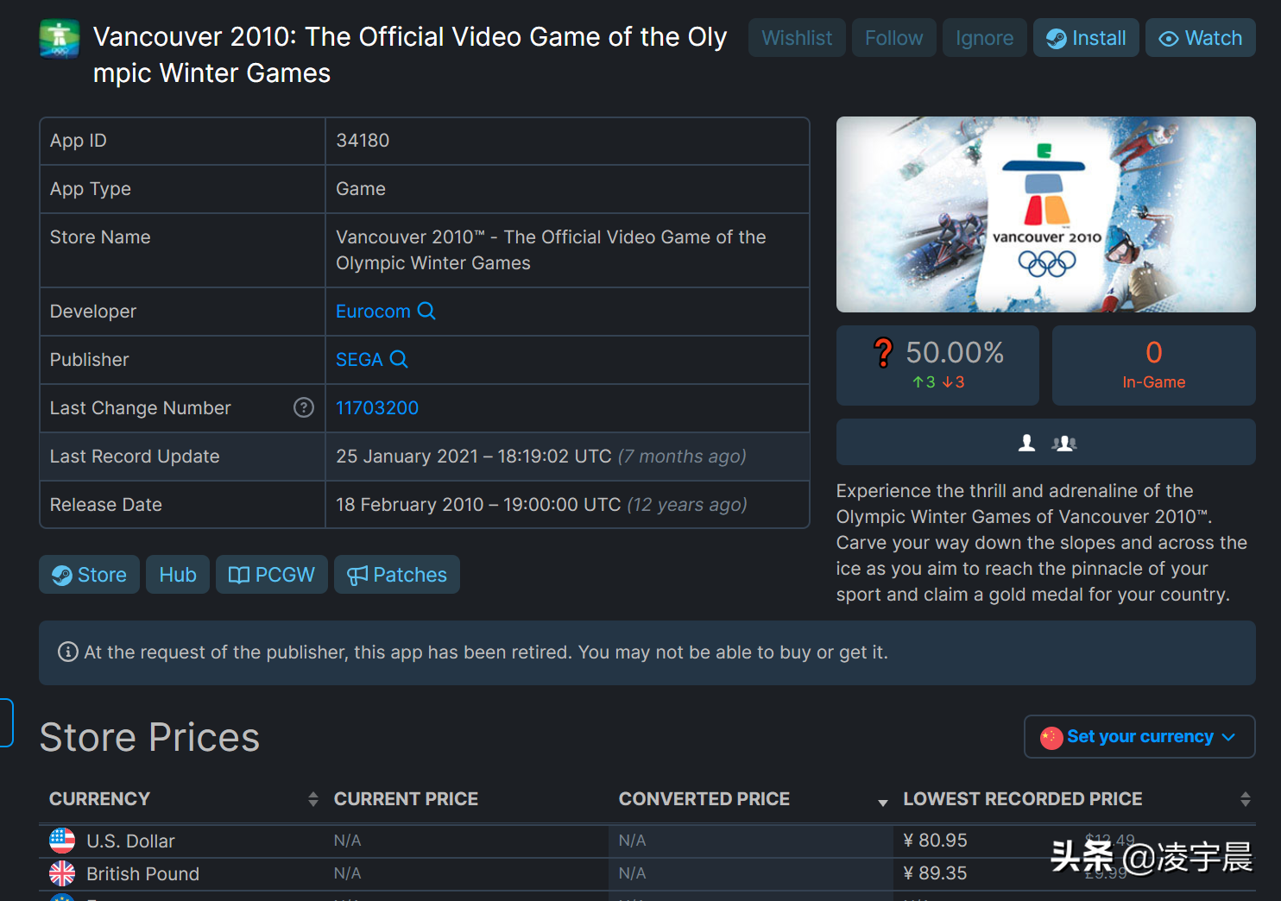
Task: Click the Ignore button
Action: [984, 38]
